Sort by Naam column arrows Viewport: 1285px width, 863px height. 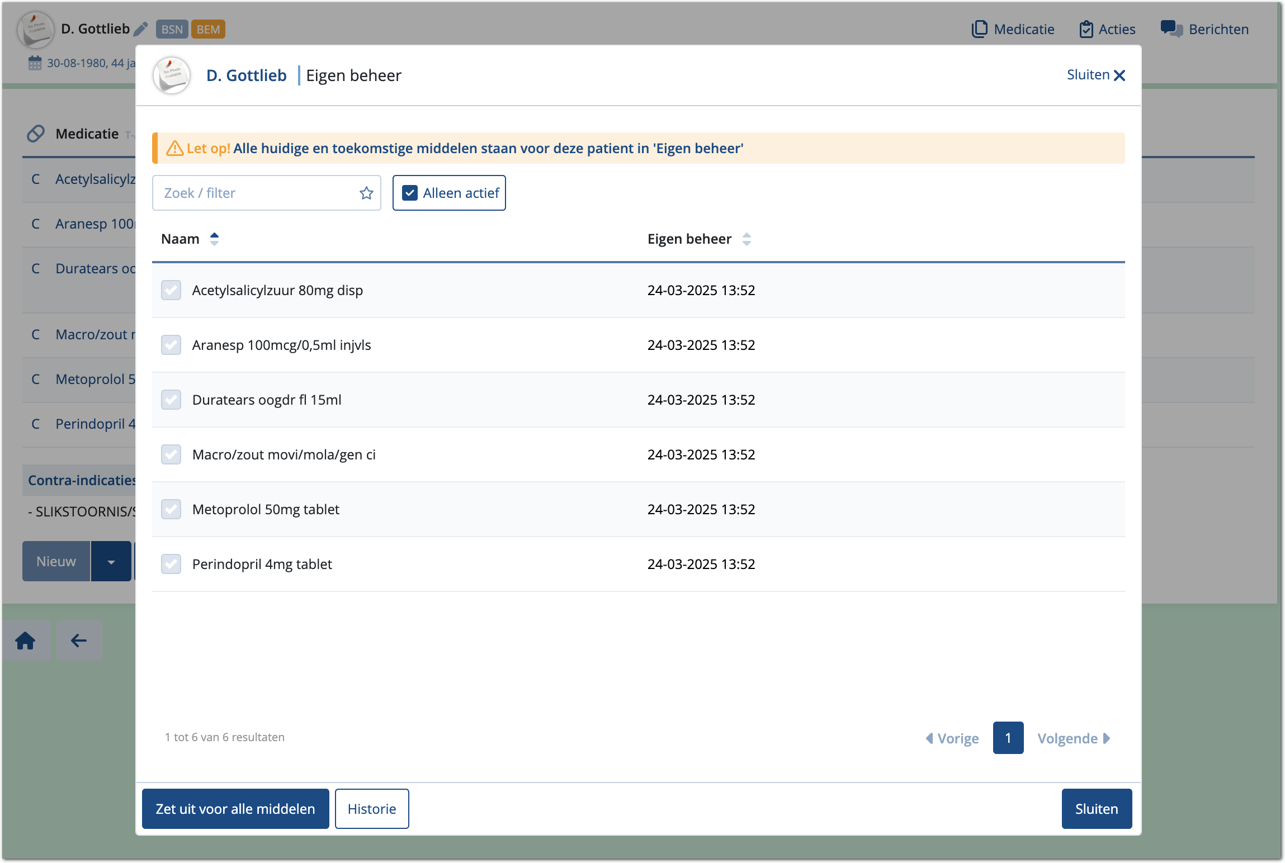[x=214, y=239]
